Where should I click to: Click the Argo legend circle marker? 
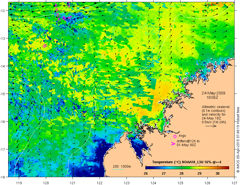175,136
